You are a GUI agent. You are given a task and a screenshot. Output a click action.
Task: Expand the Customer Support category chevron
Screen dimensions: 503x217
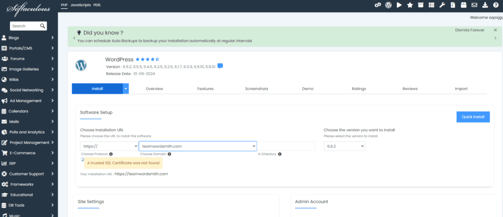(x=52, y=174)
